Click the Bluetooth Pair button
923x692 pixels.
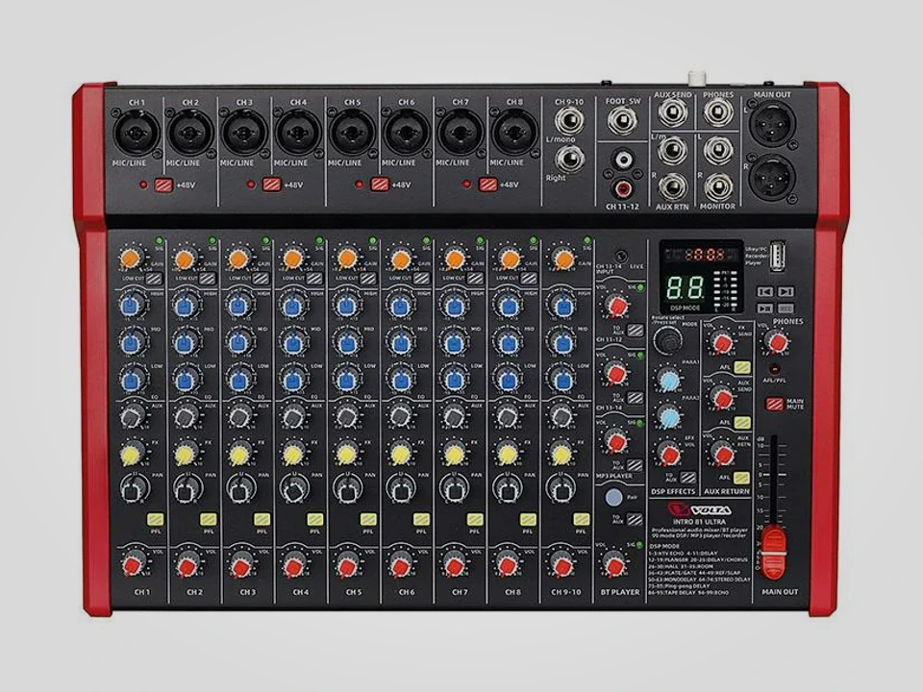point(614,497)
